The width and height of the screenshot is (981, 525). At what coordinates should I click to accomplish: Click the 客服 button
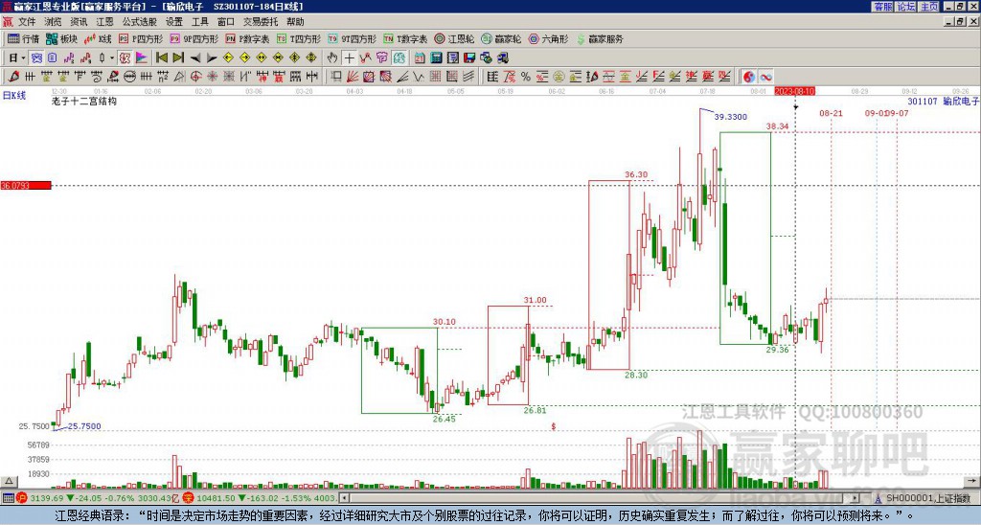882,7
